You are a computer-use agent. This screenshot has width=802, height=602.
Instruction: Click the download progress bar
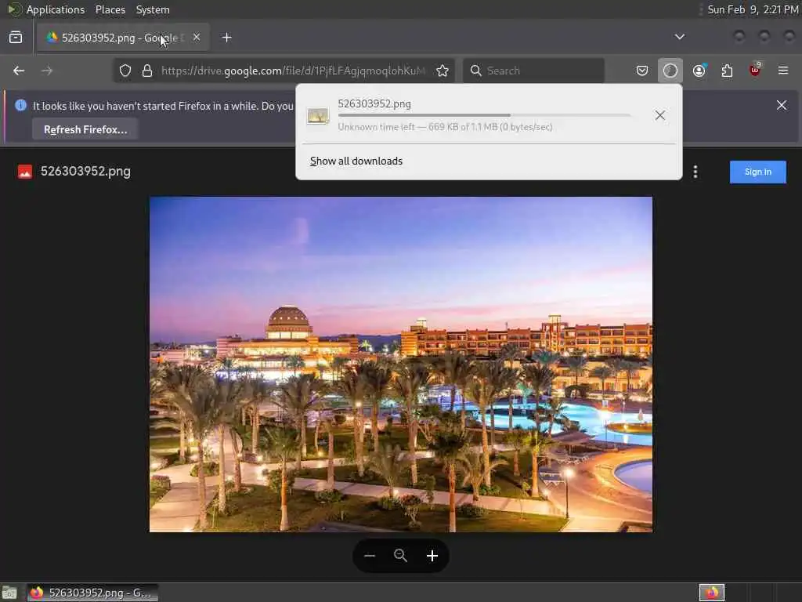click(x=484, y=116)
